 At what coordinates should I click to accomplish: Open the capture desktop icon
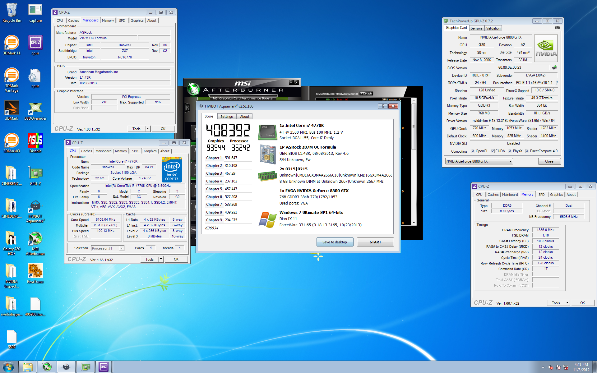pos(35,13)
